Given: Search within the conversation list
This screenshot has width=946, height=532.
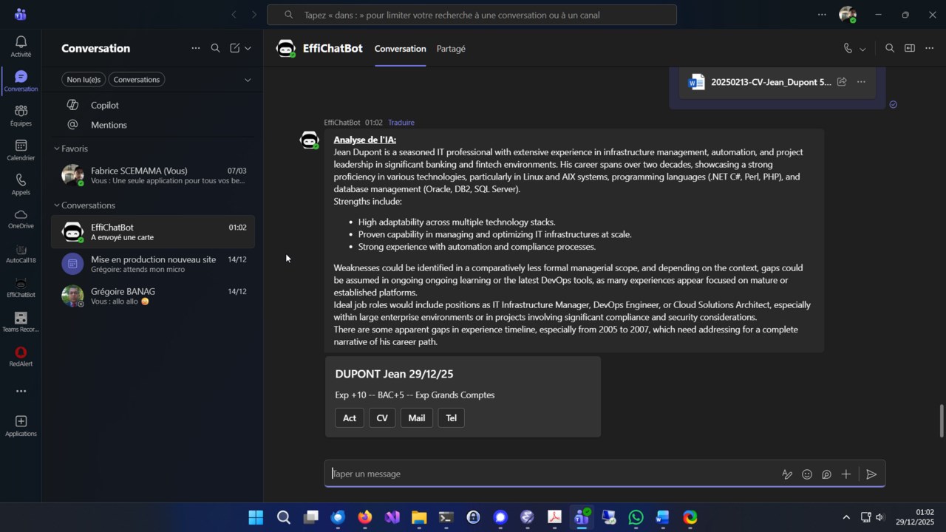Looking at the screenshot, I should click(x=215, y=48).
